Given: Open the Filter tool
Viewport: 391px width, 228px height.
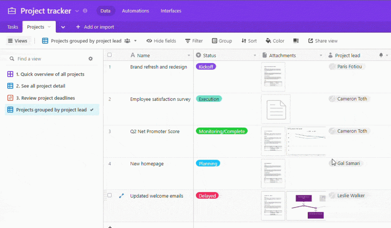Looking at the screenshot, I should pyautogui.click(x=194, y=41).
